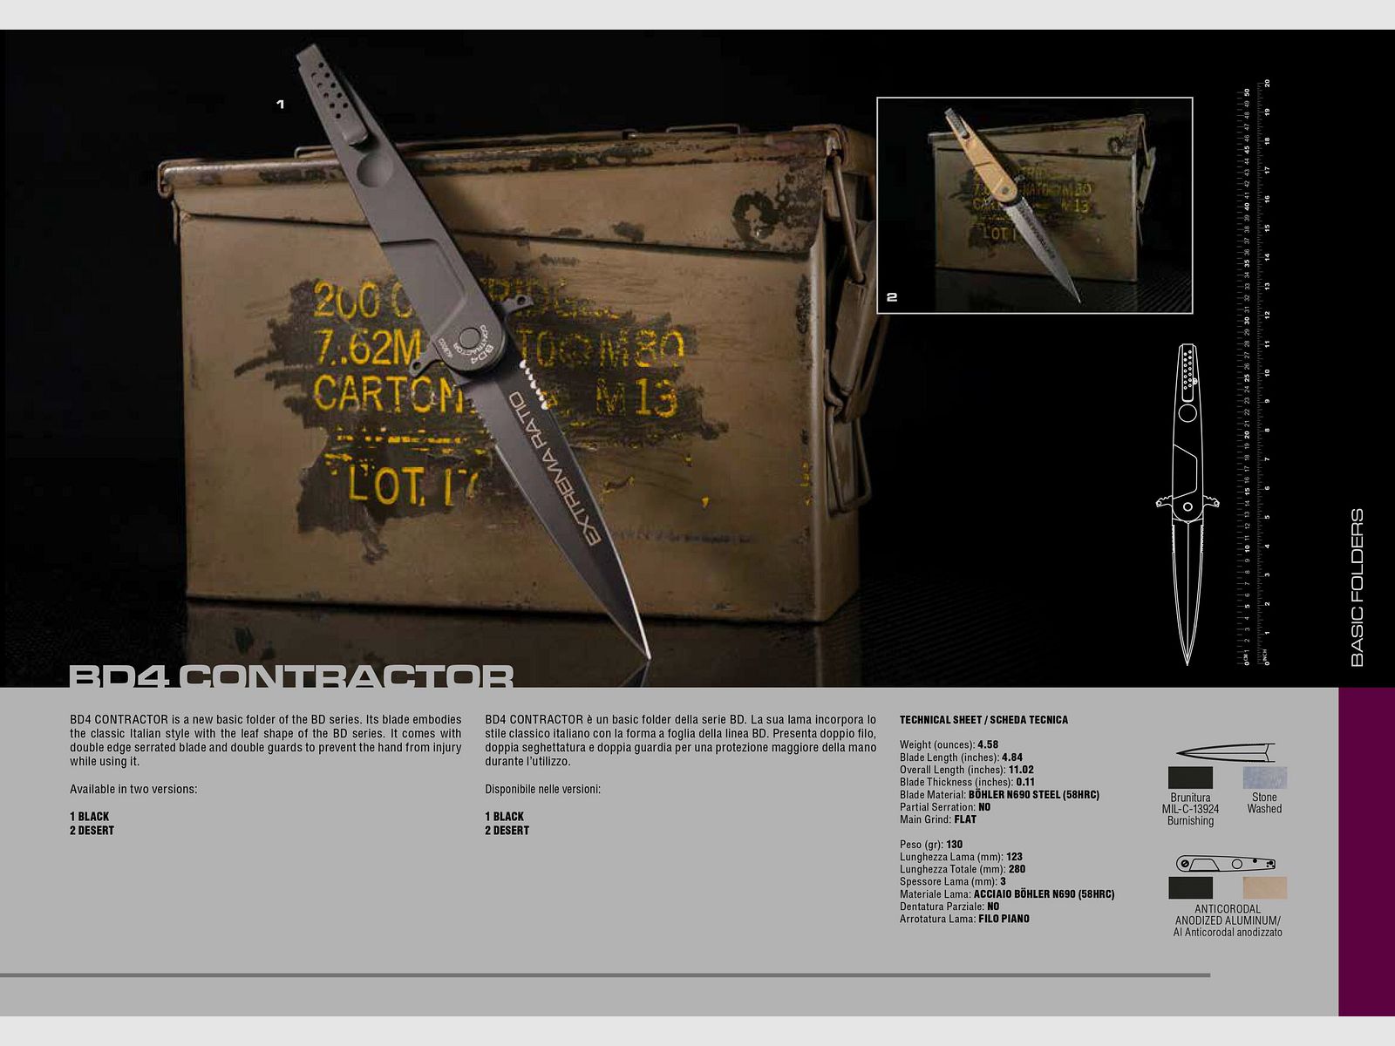Click the Blade Material BÖHLER N690 STEEL line

click(999, 795)
